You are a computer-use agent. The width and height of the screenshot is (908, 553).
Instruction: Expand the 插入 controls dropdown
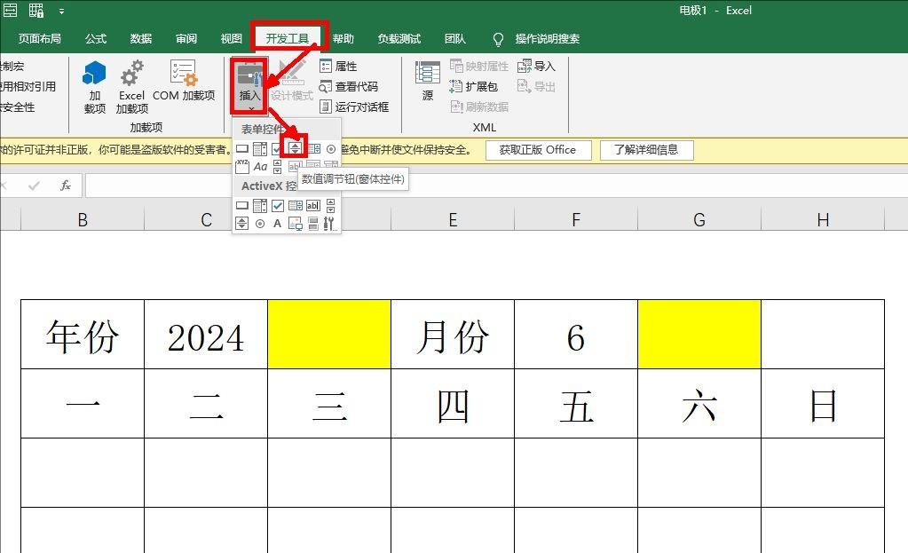tap(249, 85)
